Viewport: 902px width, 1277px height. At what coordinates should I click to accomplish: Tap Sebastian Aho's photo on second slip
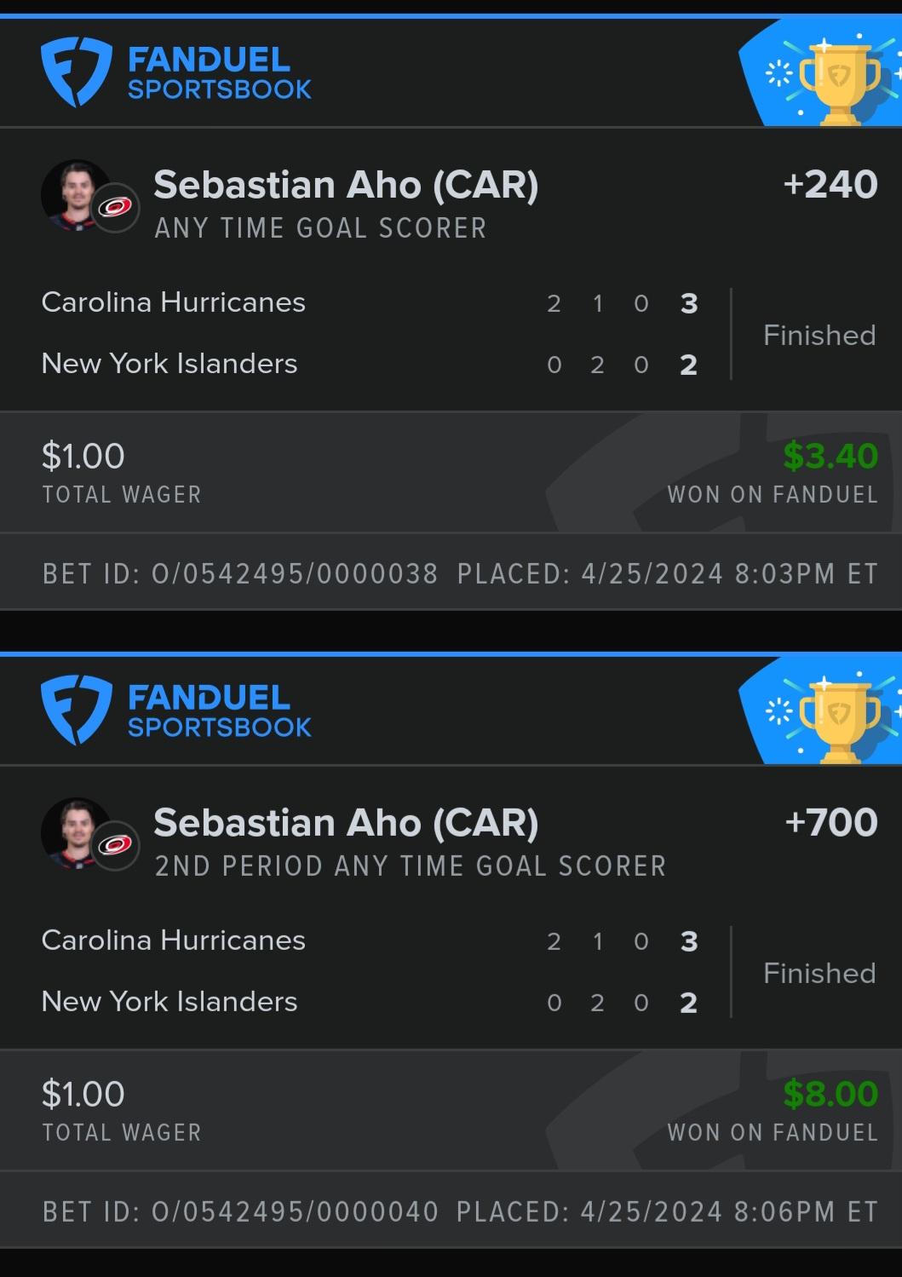click(x=76, y=833)
